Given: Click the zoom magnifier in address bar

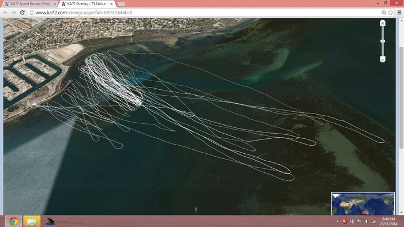Looking at the screenshot, I should tap(384, 13).
